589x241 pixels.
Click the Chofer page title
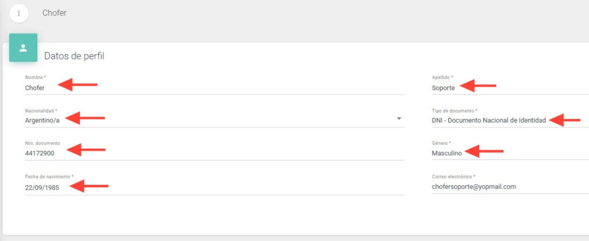pos(55,13)
